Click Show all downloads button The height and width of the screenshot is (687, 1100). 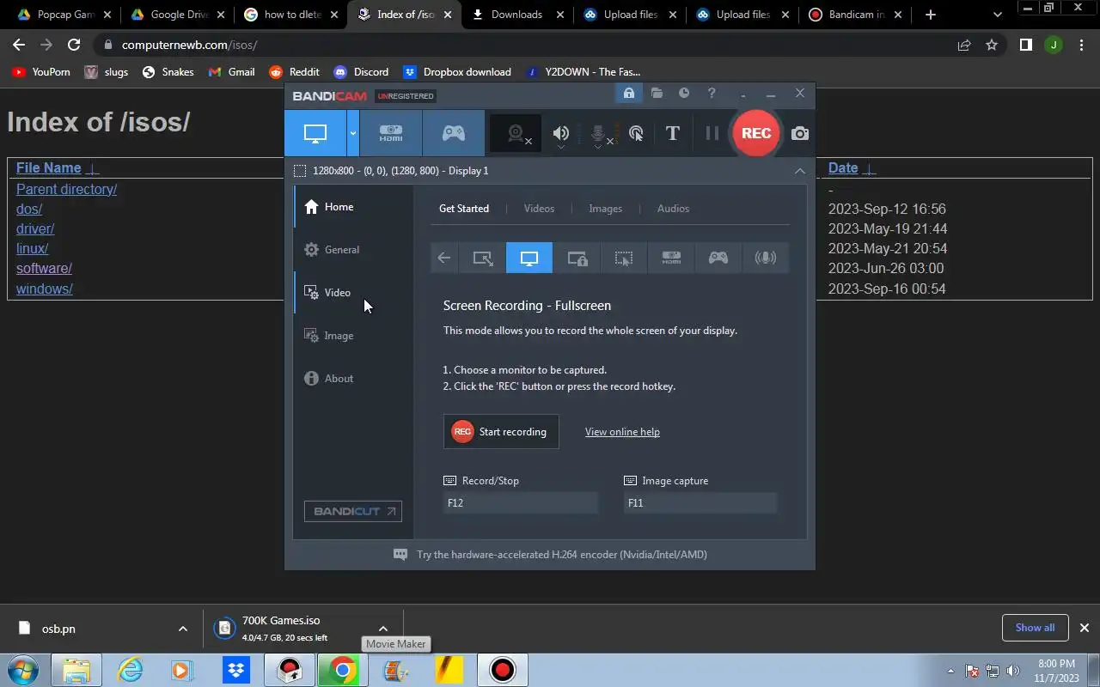tap(1035, 628)
